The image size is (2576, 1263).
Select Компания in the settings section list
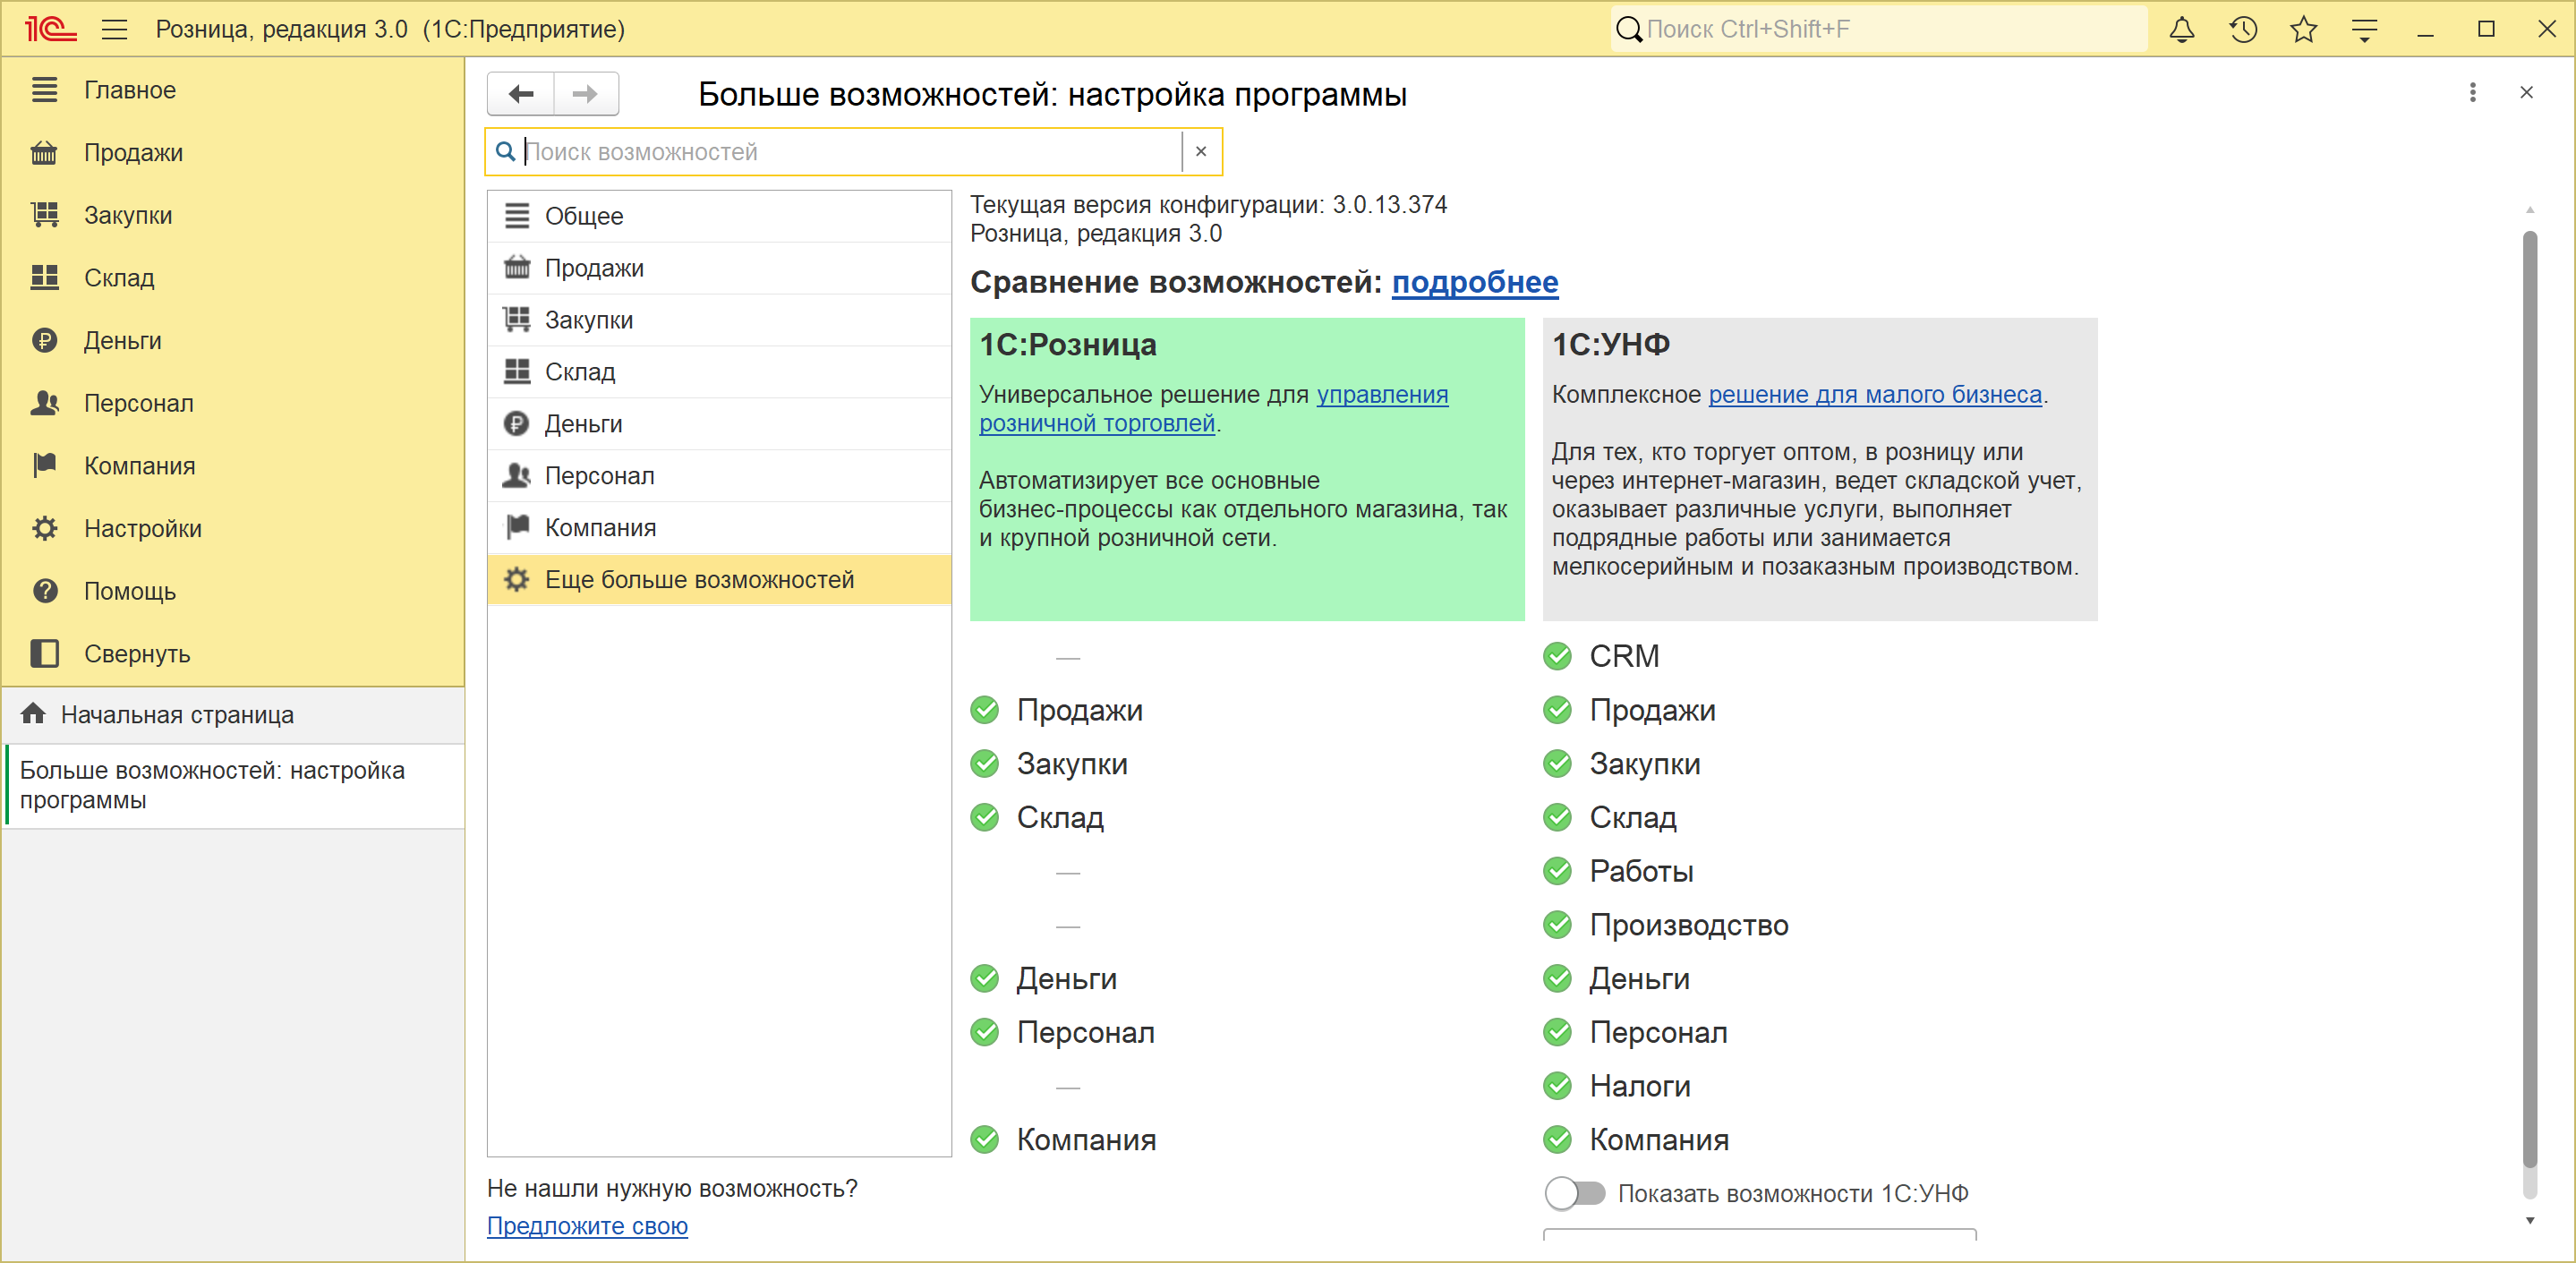coord(719,528)
